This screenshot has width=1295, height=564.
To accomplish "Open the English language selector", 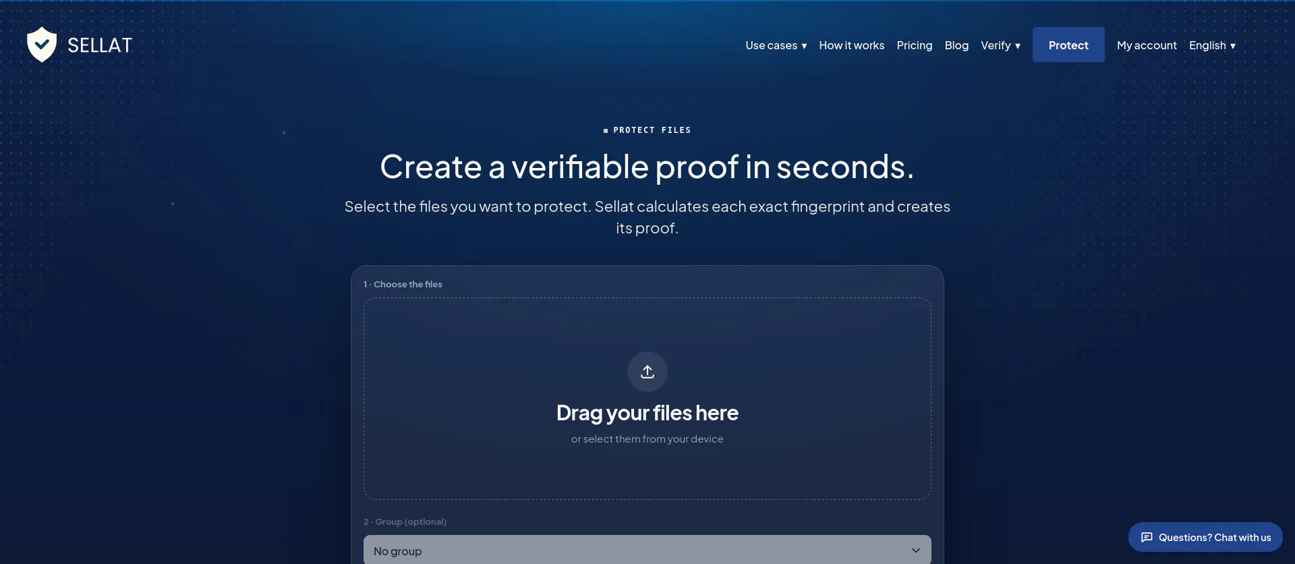I will (x=1212, y=45).
